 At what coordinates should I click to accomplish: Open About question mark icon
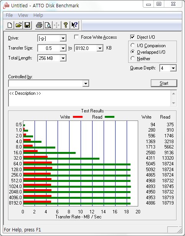[x=66, y=25]
